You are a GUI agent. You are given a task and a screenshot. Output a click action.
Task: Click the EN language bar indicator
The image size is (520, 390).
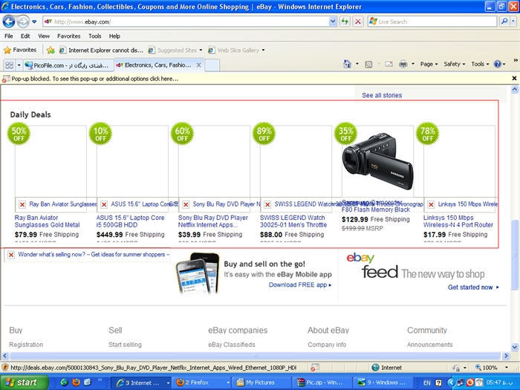point(427,383)
